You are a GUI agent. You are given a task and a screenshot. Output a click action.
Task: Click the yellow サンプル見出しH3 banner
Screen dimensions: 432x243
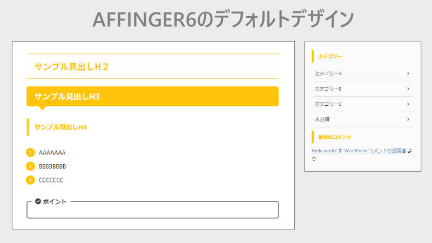point(153,97)
